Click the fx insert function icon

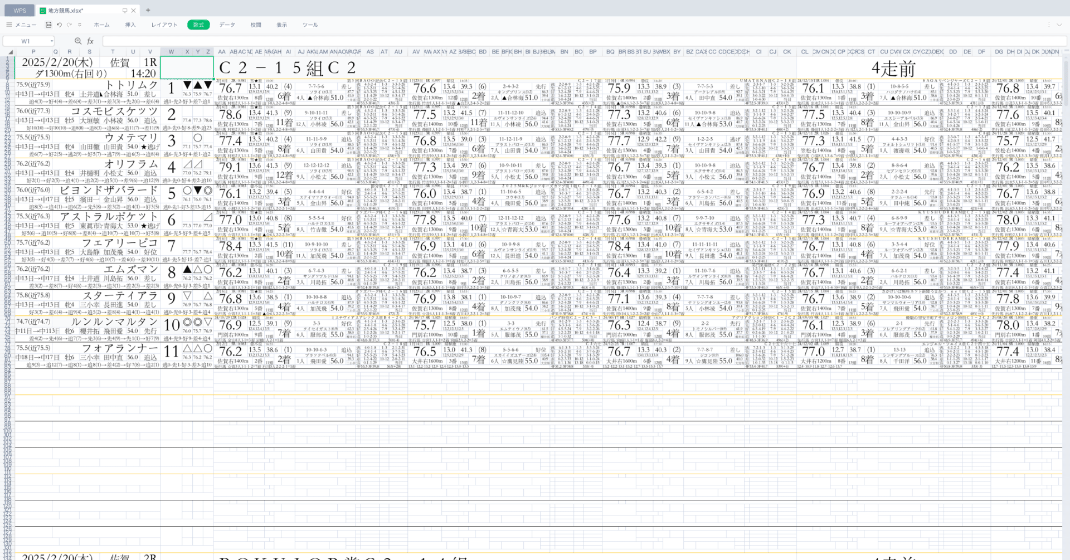pyautogui.click(x=90, y=41)
